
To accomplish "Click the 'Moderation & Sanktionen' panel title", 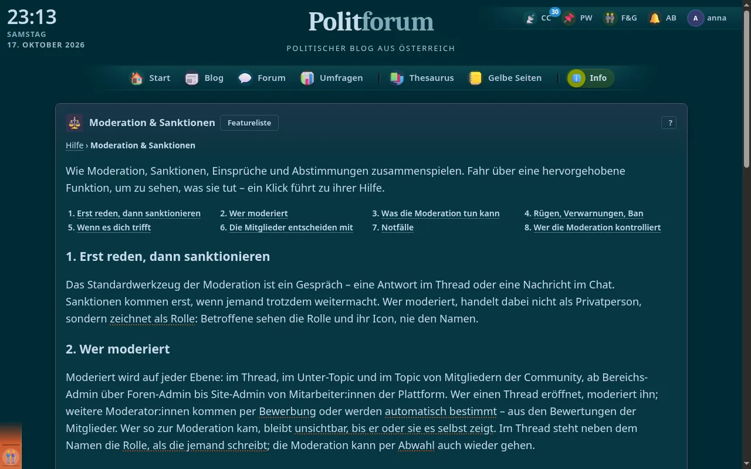I will point(152,123).
